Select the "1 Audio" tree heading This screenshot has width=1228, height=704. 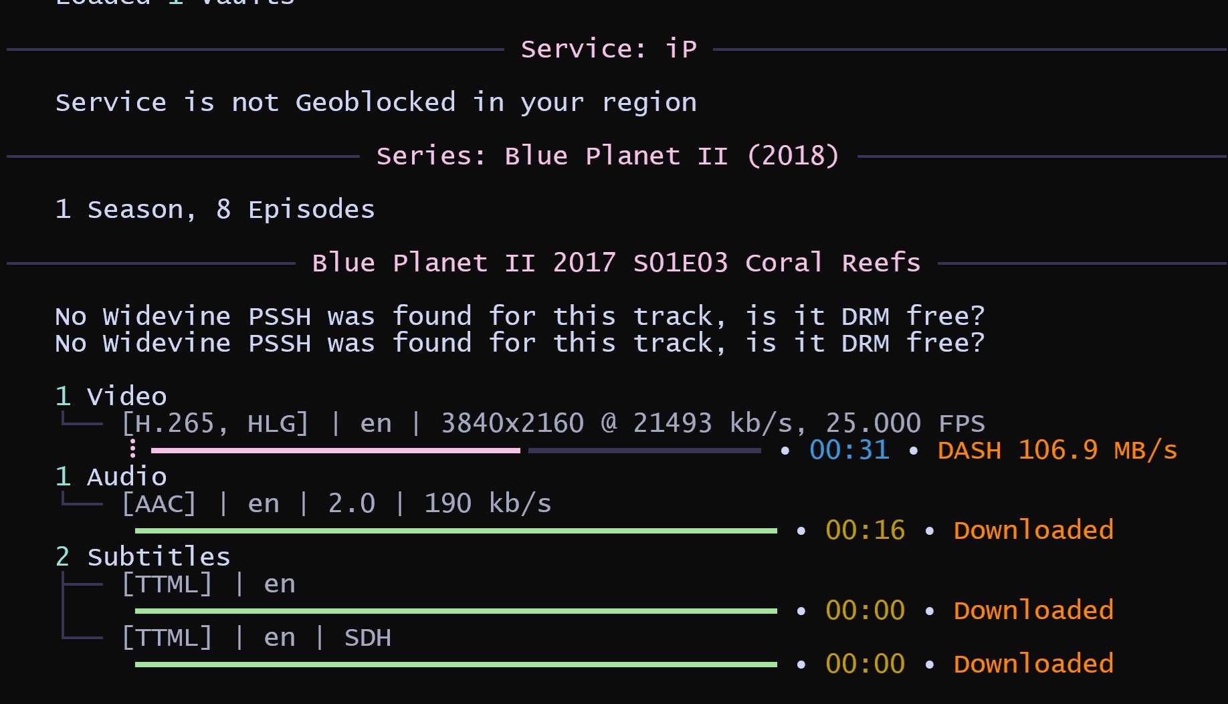pyautogui.click(x=111, y=477)
